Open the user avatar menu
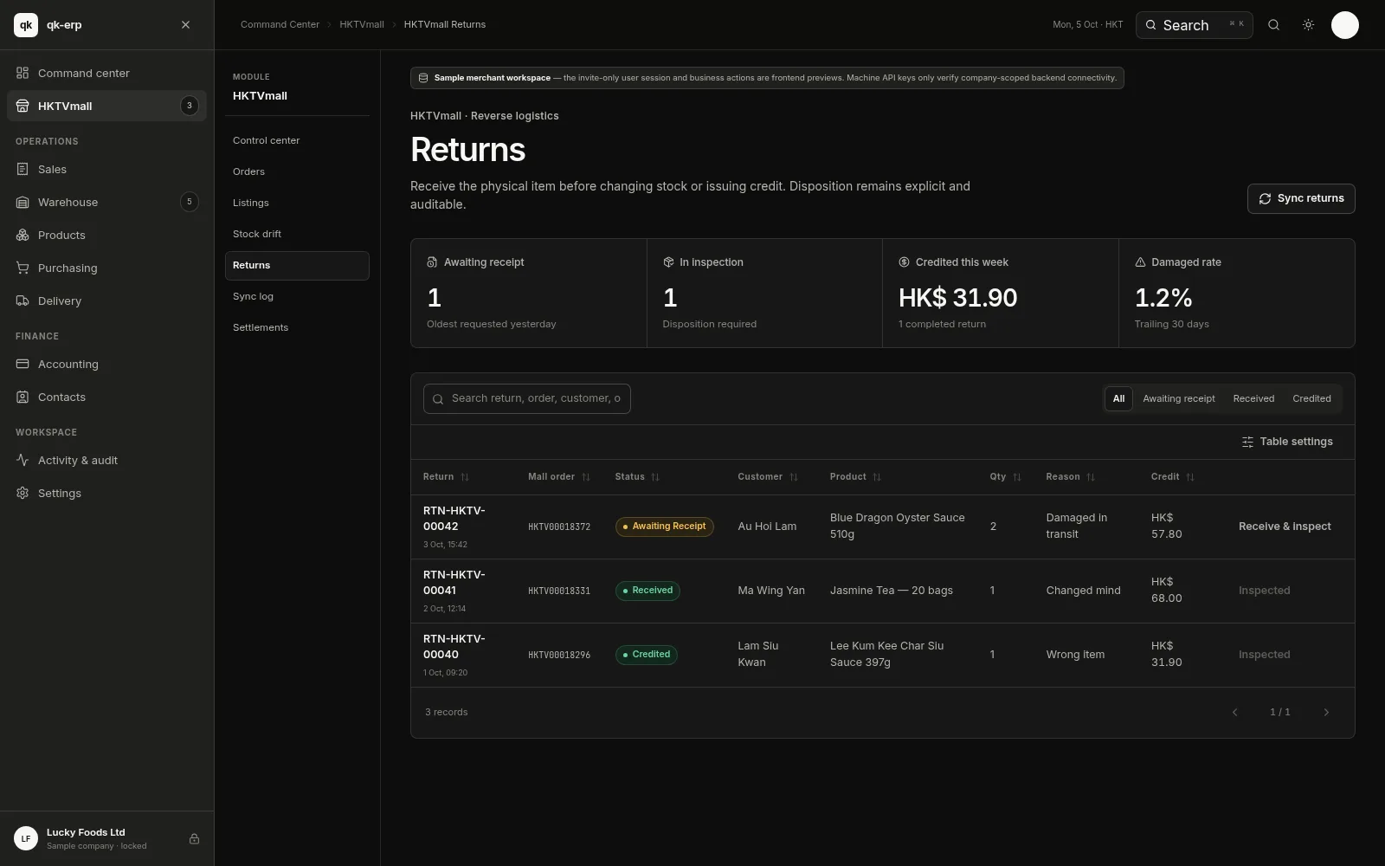The image size is (1385, 866). coord(1344,25)
